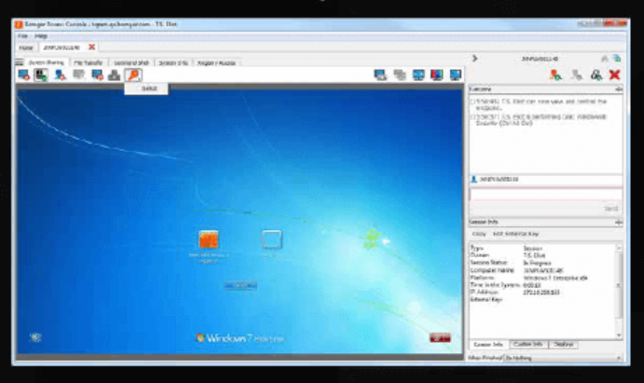This screenshot has height=383, width=644.
Task: Select the File Transfer tab
Action: click(88, 62)
